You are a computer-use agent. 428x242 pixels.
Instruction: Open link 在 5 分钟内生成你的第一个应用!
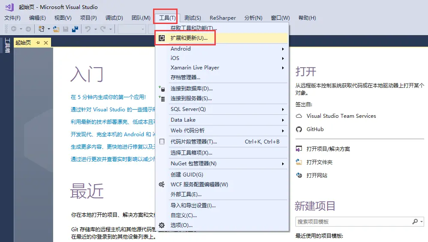click(108, 97)
